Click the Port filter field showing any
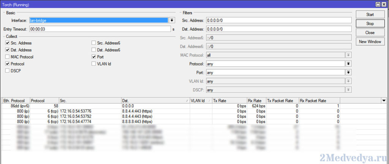The width and height of the screenshot is (389, 164). [275, 72]
